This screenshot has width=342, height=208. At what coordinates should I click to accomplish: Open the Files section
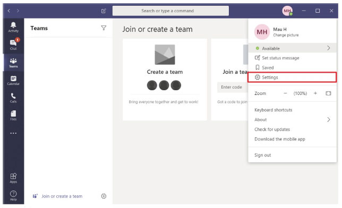point(13,116)
